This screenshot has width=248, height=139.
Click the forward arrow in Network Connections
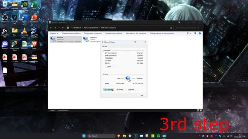pos(55,28)
